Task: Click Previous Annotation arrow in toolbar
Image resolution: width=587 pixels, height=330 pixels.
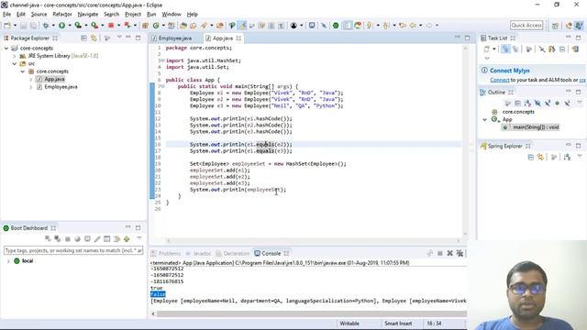Action: click(x=386, y=26)
